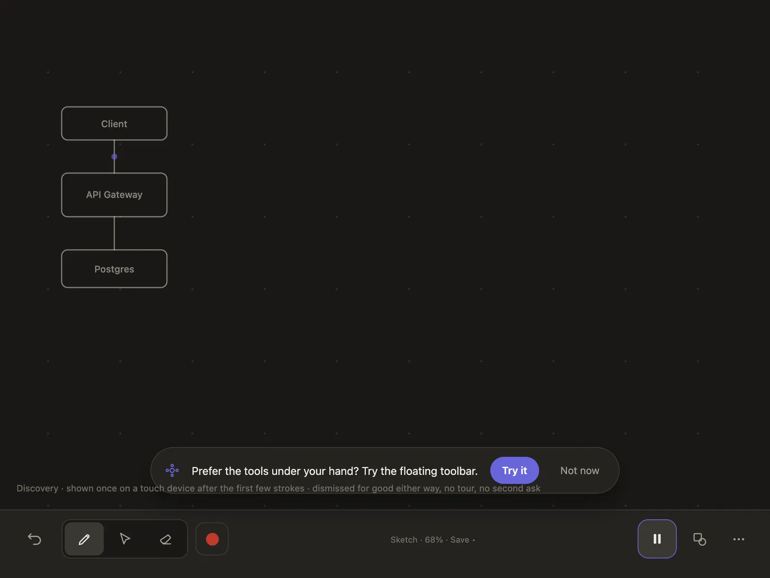Screen dimensions: 770x578
Task: Click the Try it button
Action: (x=514, y=471)
